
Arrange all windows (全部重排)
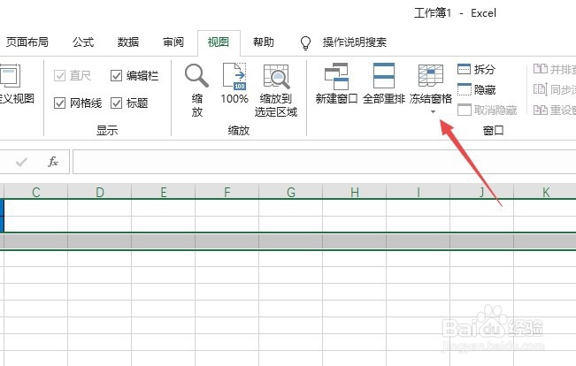(x=384, y=83)
